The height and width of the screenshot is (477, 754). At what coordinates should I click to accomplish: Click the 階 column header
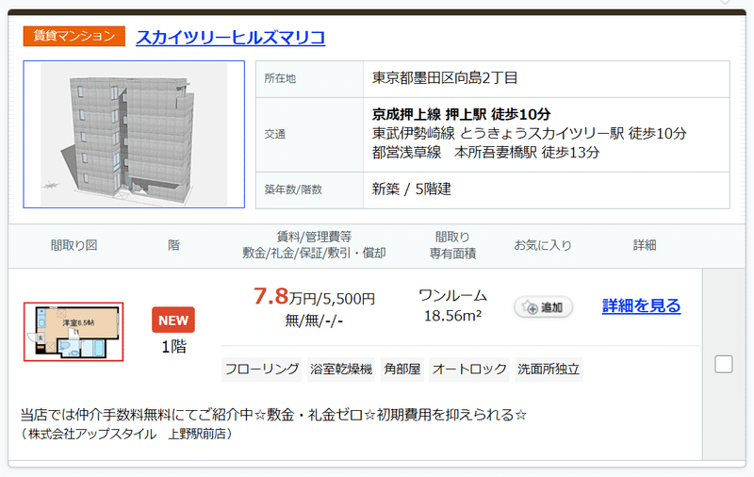pyautogui.click(x=173, y=245)
